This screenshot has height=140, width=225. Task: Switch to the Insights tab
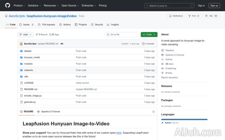click(113, 25)
